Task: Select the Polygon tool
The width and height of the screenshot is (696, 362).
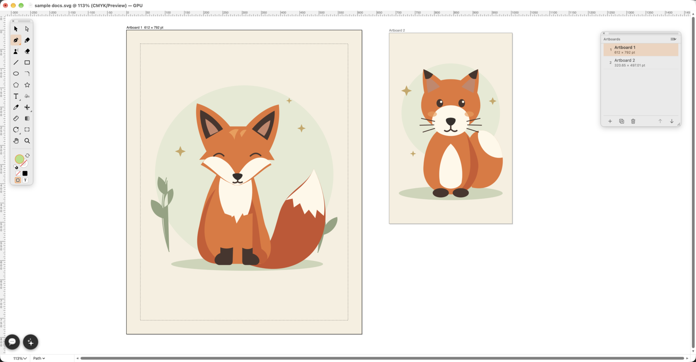Action: point(16,85)
